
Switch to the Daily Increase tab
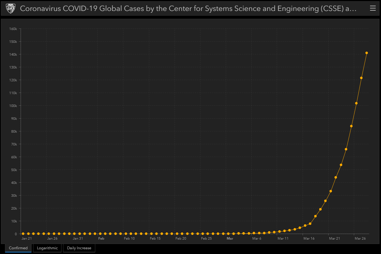79,248
